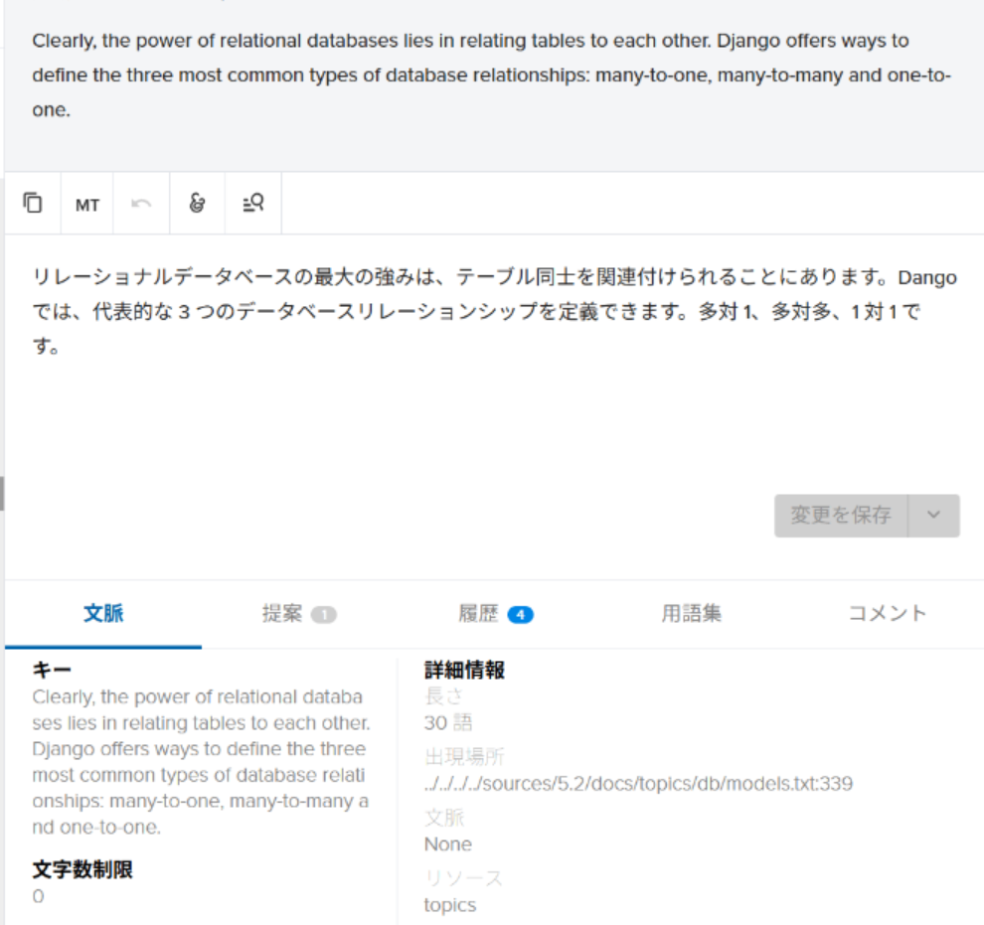Screen dimensions: 984x925
Task: Select the copy icon in the editor toolbar
Action: [33, 203]
